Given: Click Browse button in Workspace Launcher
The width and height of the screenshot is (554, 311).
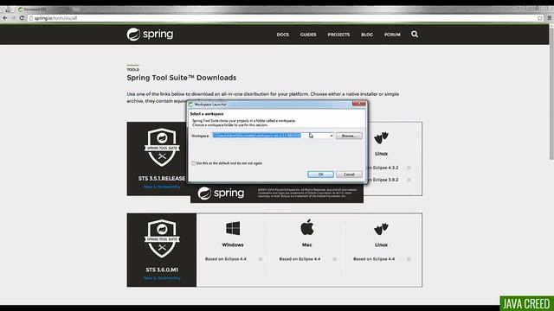Looking at the screenshot, I should pos(349,136).
